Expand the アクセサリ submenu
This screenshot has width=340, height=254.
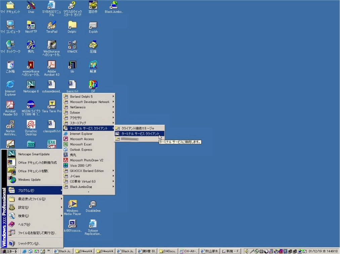tap(89, 118)
